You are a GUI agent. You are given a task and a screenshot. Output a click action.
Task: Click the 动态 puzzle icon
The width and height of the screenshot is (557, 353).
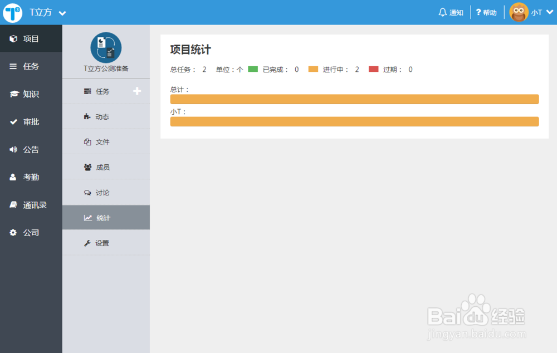pyautogui.click(x=87, y=116)
